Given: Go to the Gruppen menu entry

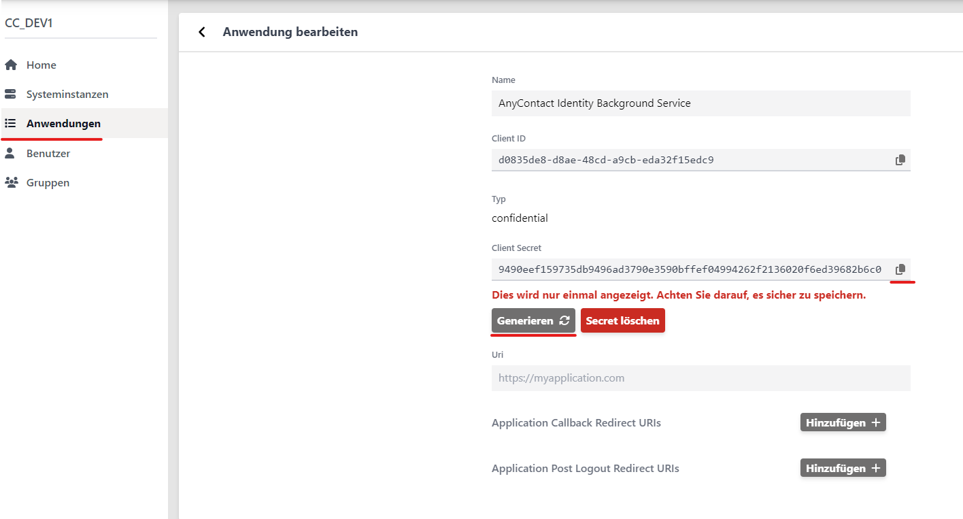Looking at the screenshot, I should coord(48,183).
